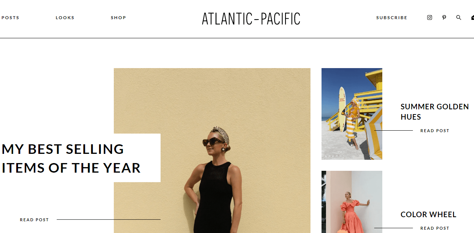Click the Subscribe link in header
Screen dimensions: 474x233
[x=392, y=18]
